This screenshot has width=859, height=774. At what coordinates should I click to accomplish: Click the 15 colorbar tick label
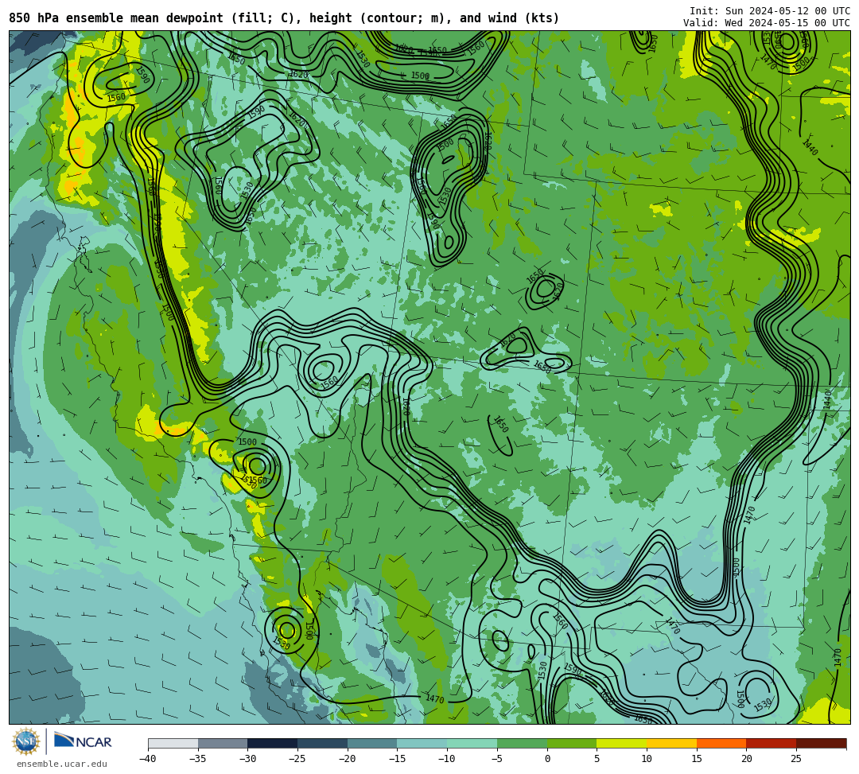pos(697,759)
